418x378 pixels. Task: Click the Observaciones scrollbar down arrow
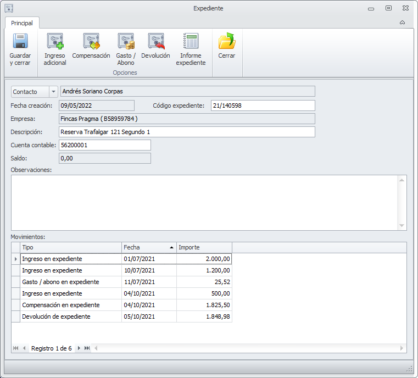tap(402, 226)
